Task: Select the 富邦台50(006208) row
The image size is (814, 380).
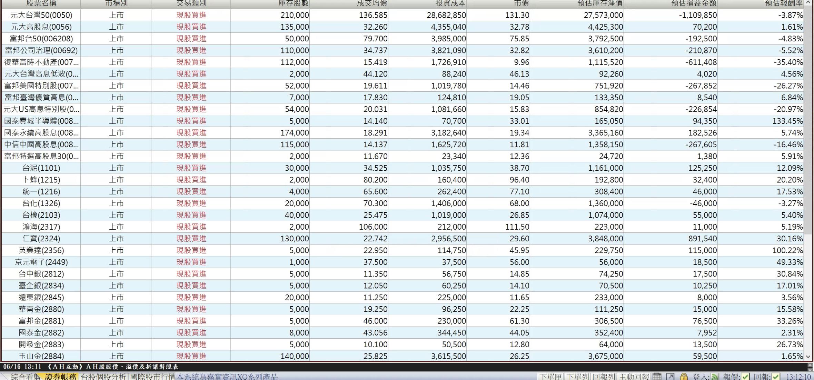Action: click(x=403, y=39)
